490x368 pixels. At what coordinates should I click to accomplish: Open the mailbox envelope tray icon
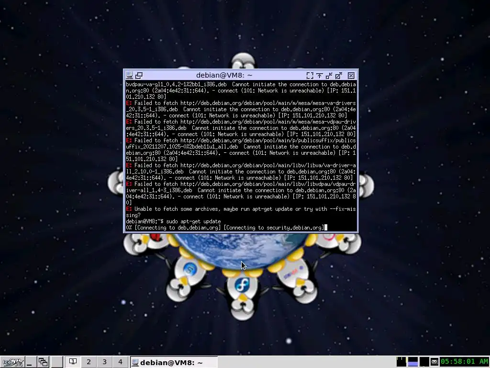(434, 362)
